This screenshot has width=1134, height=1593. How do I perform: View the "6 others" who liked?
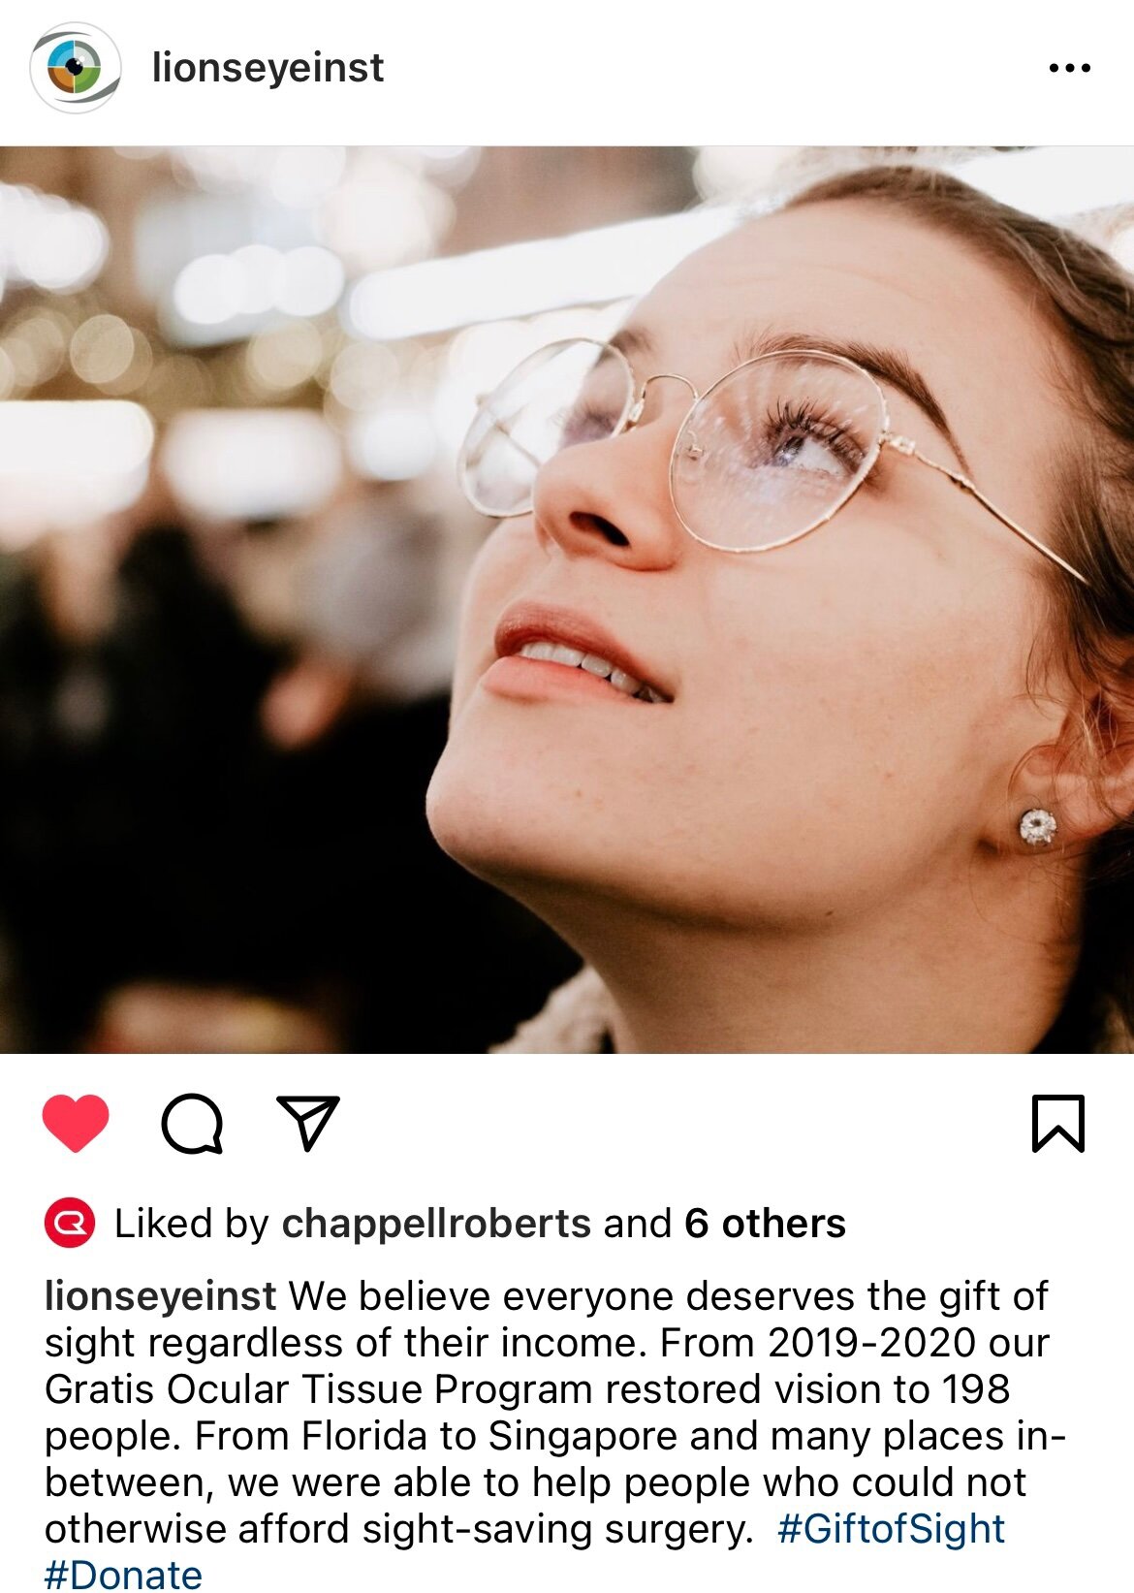(x=765, y=1224)
